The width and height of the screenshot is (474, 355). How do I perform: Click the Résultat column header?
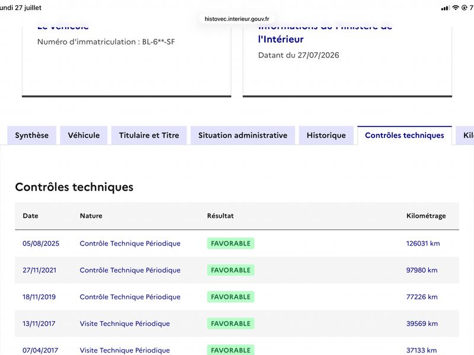(220, 216)
